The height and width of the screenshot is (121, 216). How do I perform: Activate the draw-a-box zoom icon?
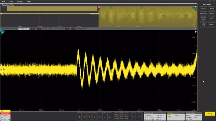(x=203, y=24)
